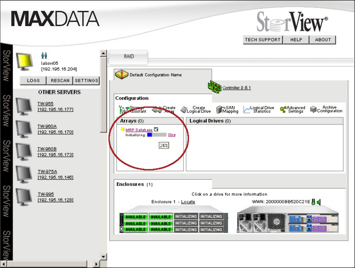Open SAN Mapping
This screenshot has height=268, width=355.
point(227,109)
